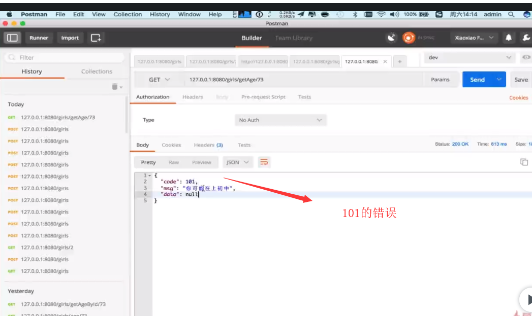532x316 pixels.
Task: Select History sidebar tab
Action: point(32,72)
